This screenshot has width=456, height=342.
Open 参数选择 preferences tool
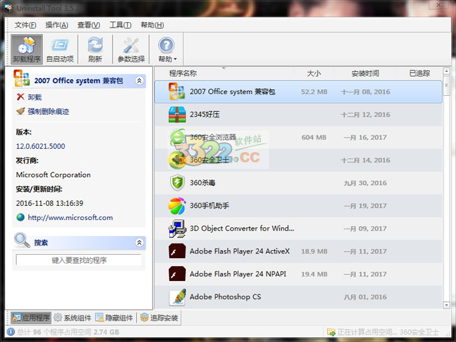[x=131, y=49]
